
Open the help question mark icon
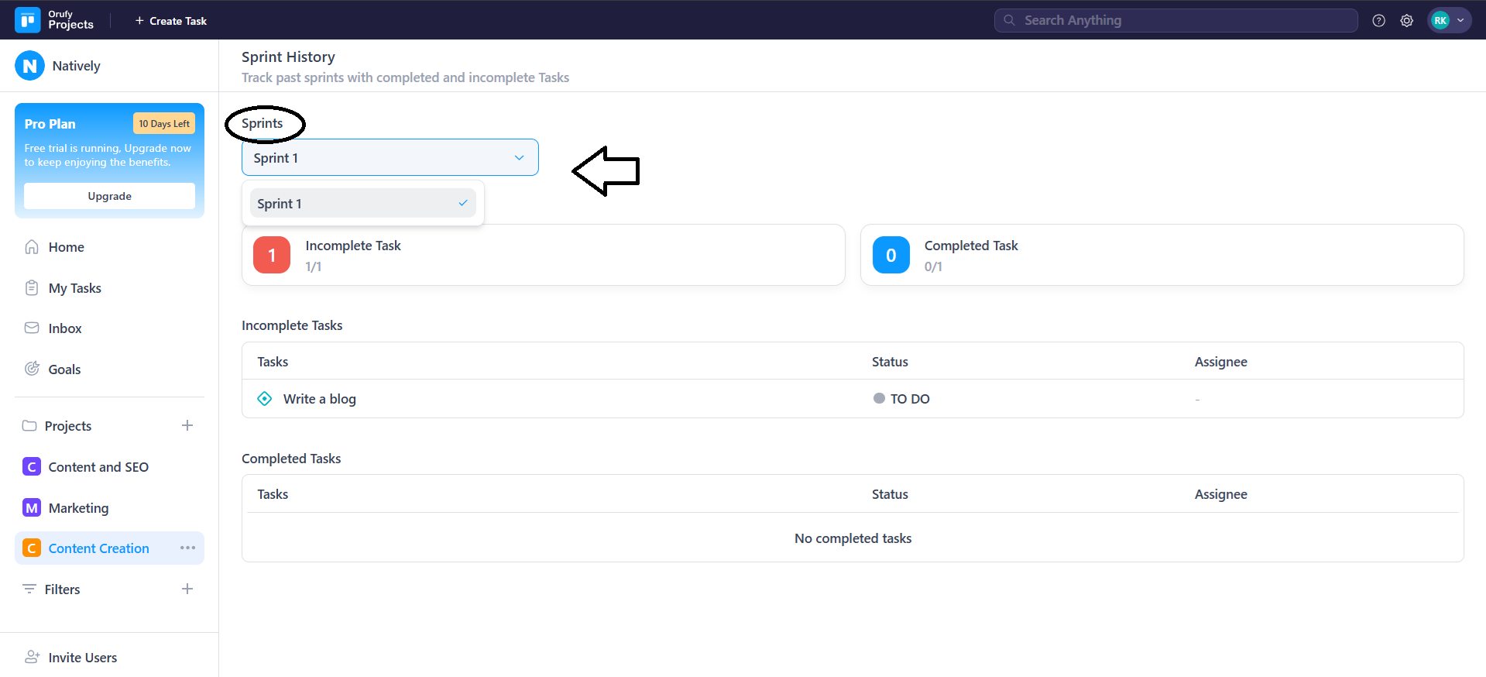click(x=1378, y=21)
